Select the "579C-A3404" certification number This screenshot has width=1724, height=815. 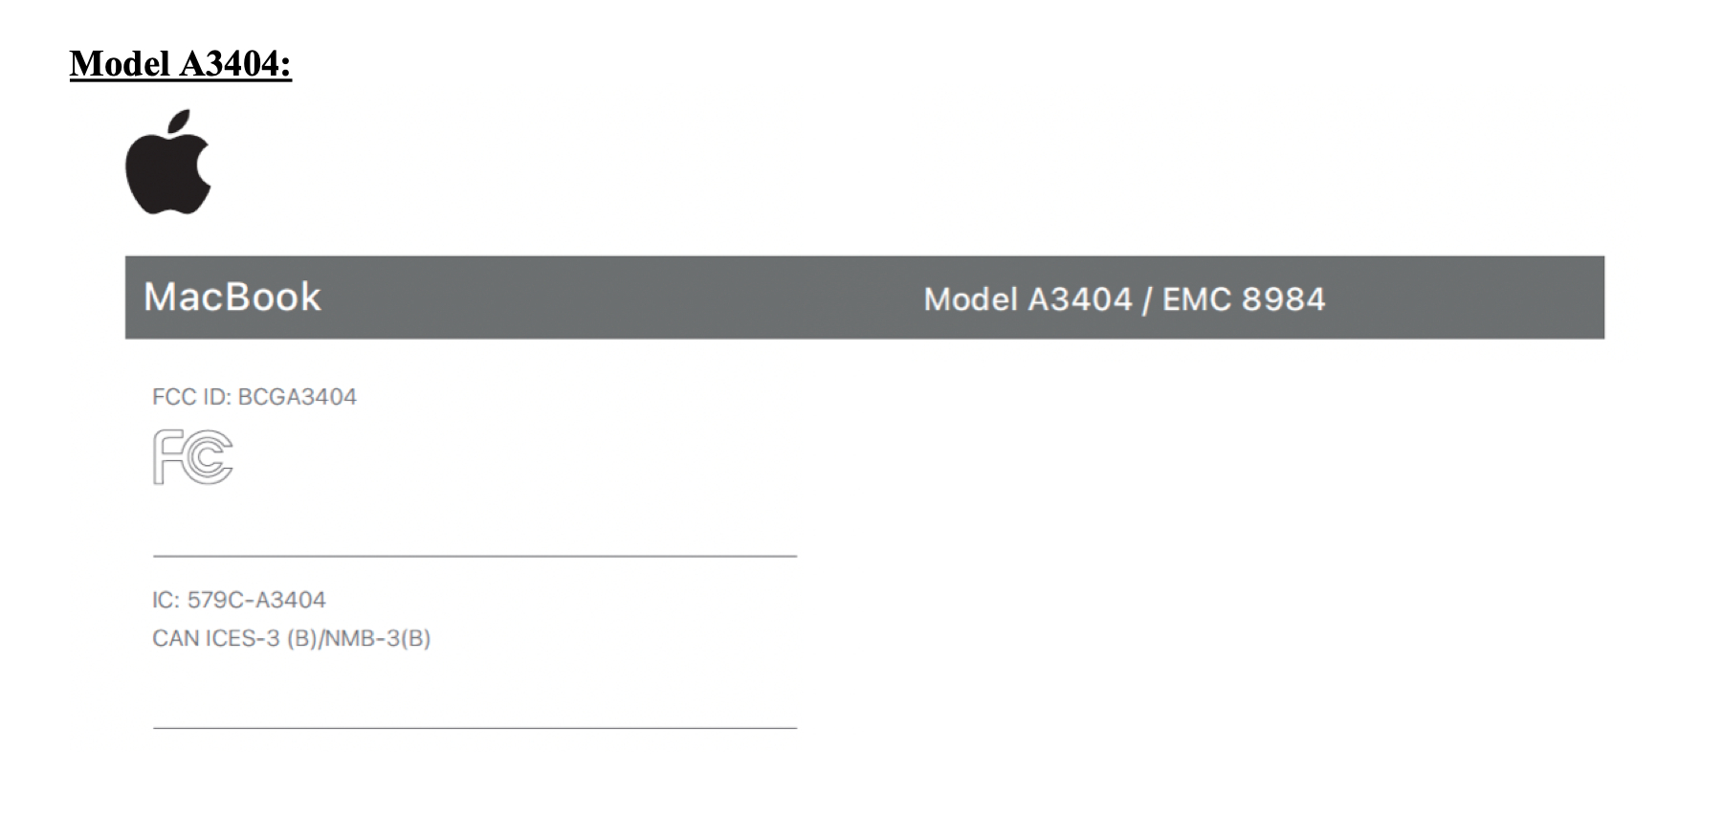(x=256, y=600)
